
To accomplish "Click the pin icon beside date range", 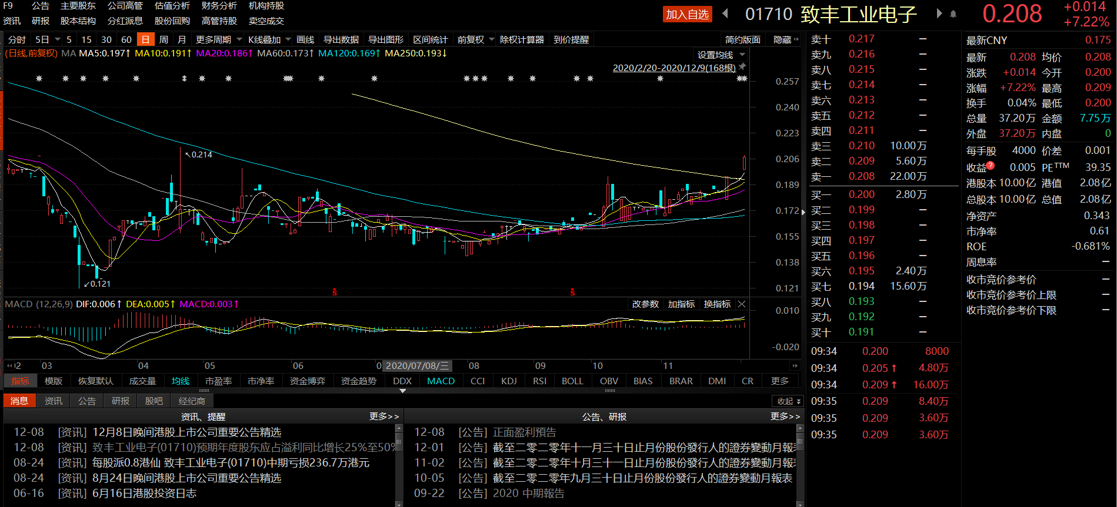I will coord(743,67).
